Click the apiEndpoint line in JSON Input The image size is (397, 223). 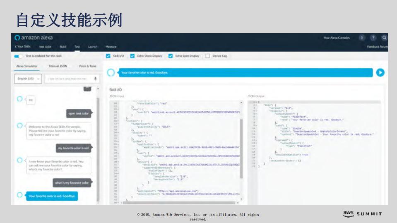[168, 191]
